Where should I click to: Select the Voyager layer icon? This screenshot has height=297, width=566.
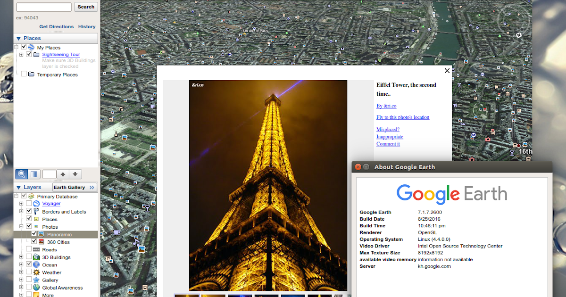36,204
